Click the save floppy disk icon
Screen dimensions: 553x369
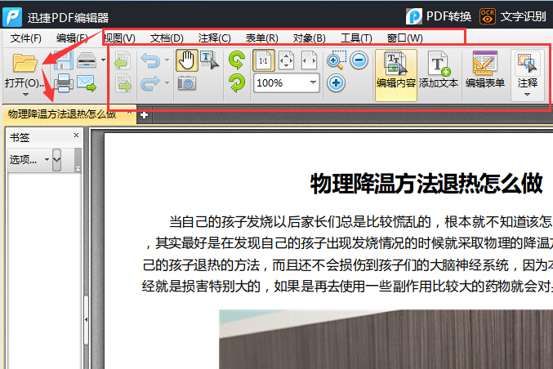[65, 60]
